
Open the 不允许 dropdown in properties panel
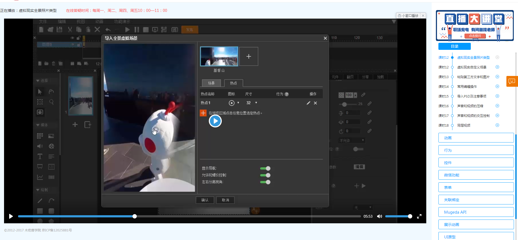352,141
